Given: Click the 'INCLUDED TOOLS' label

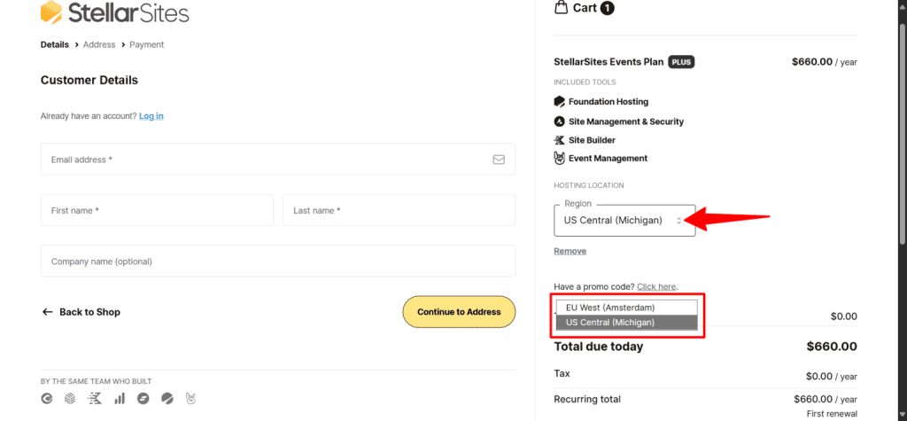Looking at the screenshot, I should click(585, 82).
